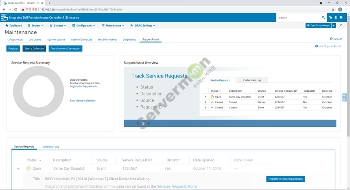Expand the Open Group Manager dropdown arrow
The width and height of the screenshot is (350, 190).
(x=334, y=25)
